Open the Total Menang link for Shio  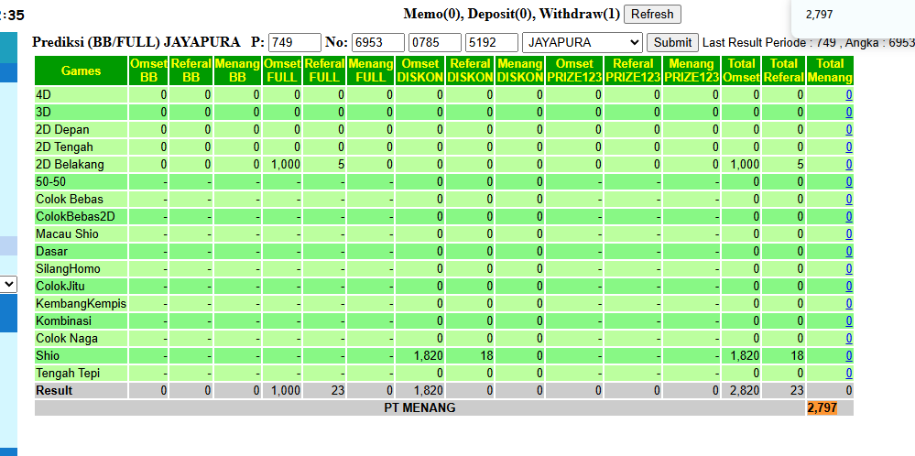coord(848,355)
